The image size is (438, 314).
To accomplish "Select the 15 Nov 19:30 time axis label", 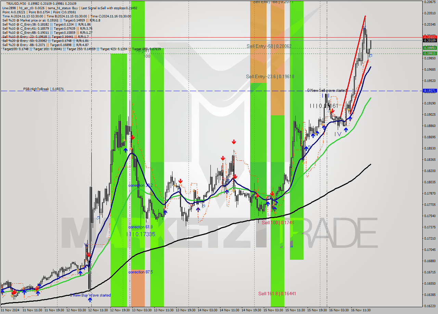I will (x=317, y=310).
